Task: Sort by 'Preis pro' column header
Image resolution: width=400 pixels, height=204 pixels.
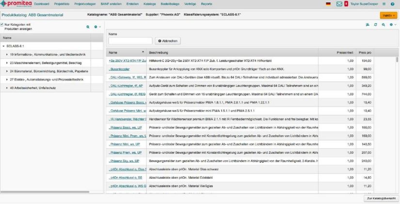Action: 365,52
